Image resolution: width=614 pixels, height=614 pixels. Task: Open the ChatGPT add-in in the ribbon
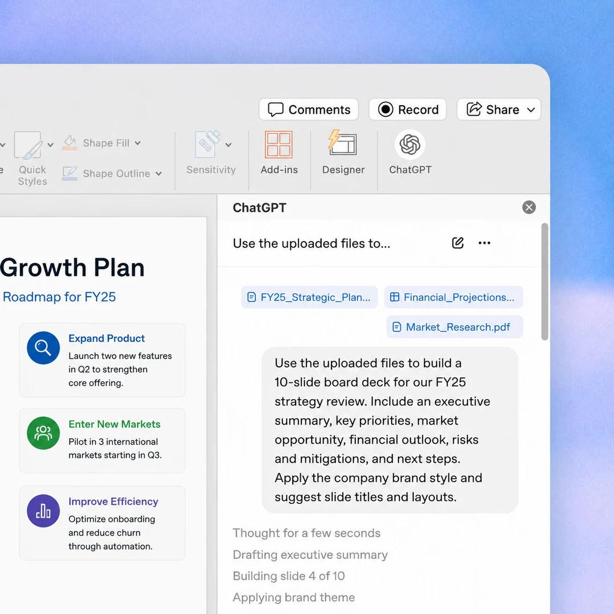point(410,152)
